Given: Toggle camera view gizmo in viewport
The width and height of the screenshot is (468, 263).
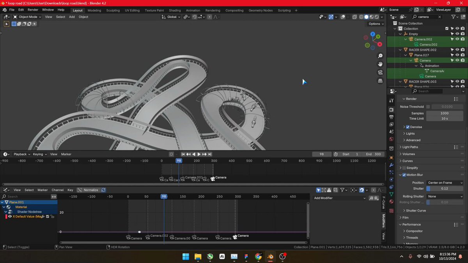Looking at the screenshot, I should (x=380, y=72).
